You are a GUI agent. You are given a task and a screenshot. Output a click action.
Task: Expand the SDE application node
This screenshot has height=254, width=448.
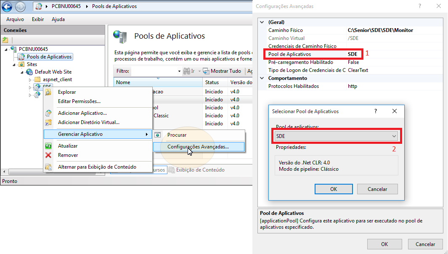[30, 87]
